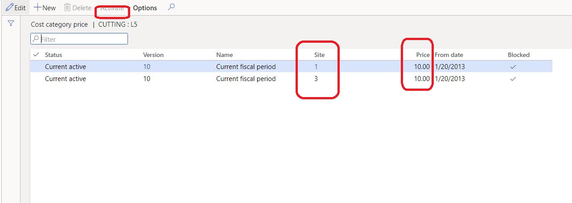This screenshot has height=203, width=572.
Task: Open the Price column header menu
Action: click(423, 55)
